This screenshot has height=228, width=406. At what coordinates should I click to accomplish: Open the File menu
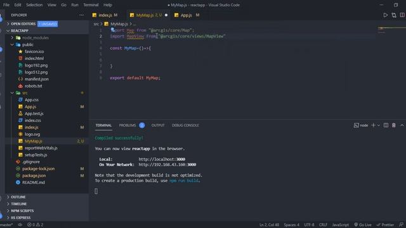coord(6,5)
